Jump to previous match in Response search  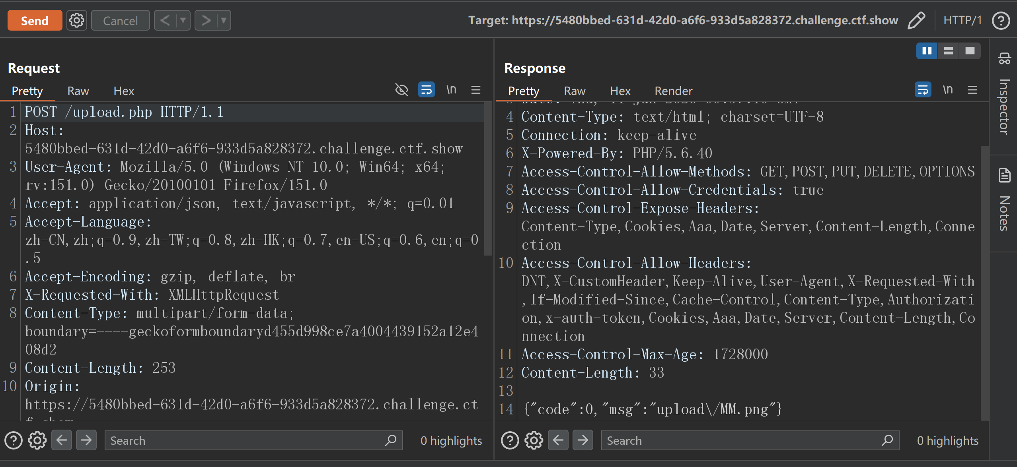558,440
